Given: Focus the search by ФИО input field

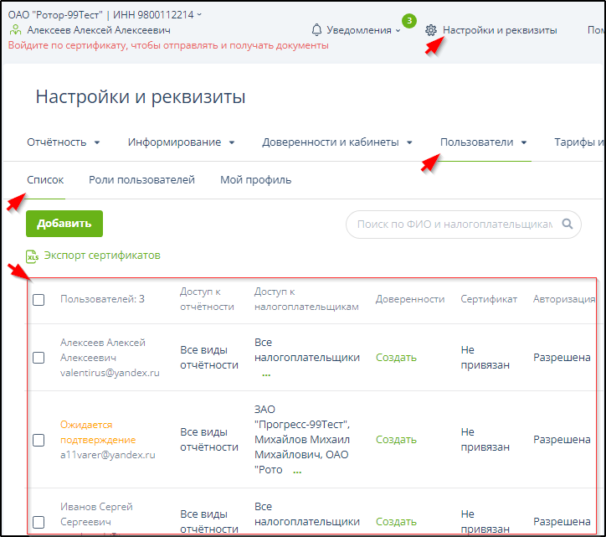Looking at the screenshot, I should point(454,225).
